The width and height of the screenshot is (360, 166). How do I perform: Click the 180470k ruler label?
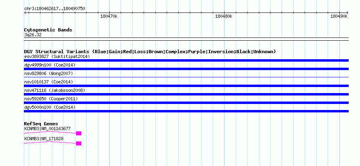tap(109, 16)
